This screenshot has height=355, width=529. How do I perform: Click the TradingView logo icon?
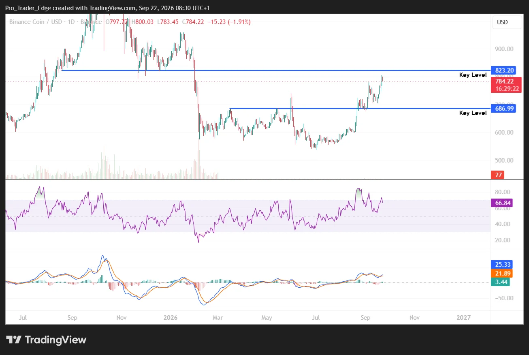(x=13, y=340)
